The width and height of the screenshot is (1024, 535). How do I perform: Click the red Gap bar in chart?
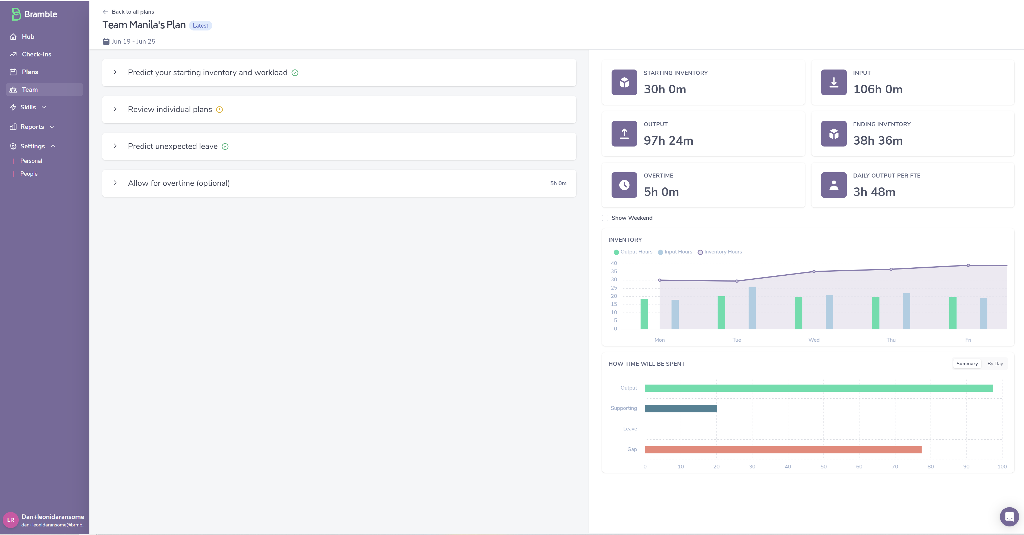783,450
